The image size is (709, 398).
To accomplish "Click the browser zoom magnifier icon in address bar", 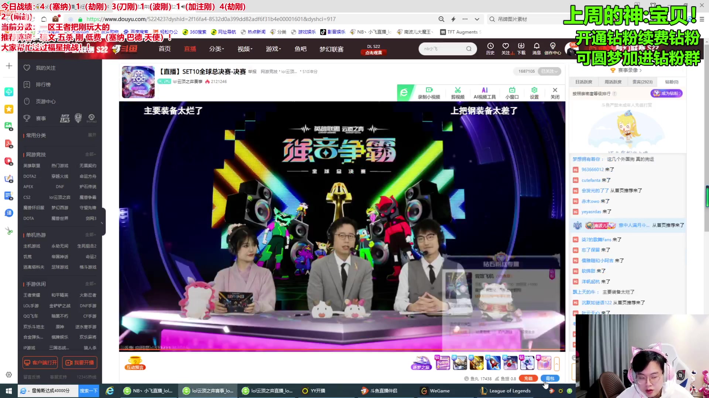I will 441,19.
